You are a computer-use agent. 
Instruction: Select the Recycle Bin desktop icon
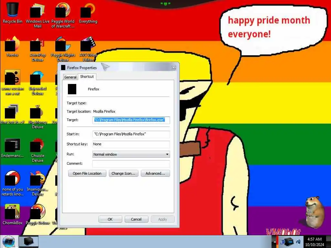[x=13, y=13]
